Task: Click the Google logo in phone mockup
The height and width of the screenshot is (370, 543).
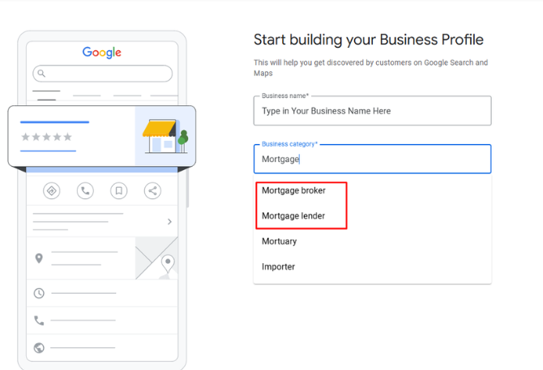Action: click(x=102, y=52)
